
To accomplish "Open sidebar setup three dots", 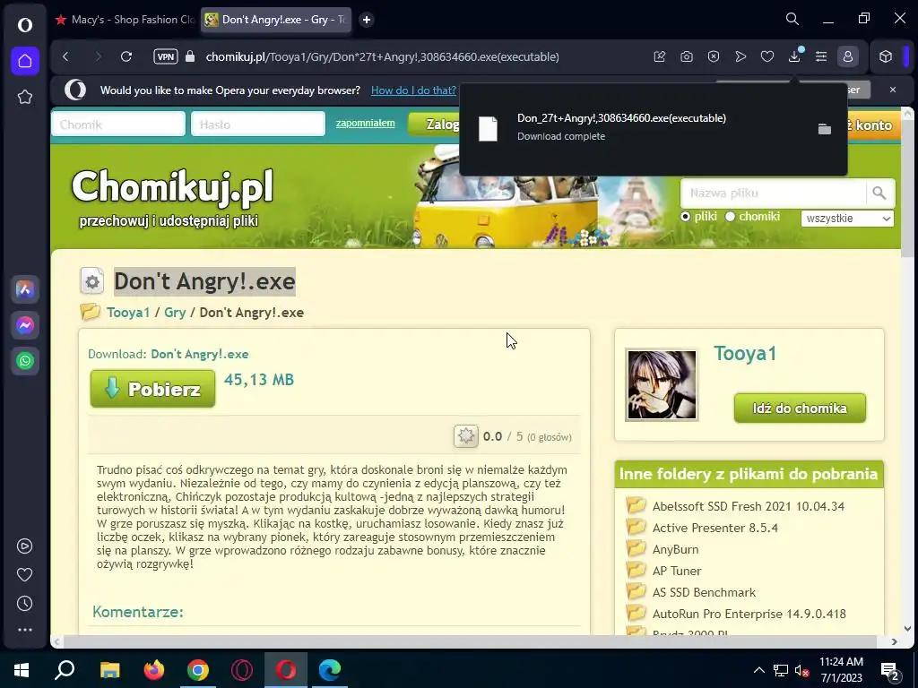I will pos(24,630).
